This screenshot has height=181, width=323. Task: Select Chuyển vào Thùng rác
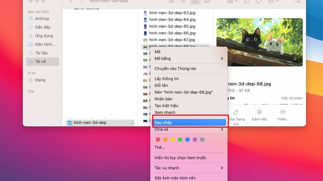[175, 69]
